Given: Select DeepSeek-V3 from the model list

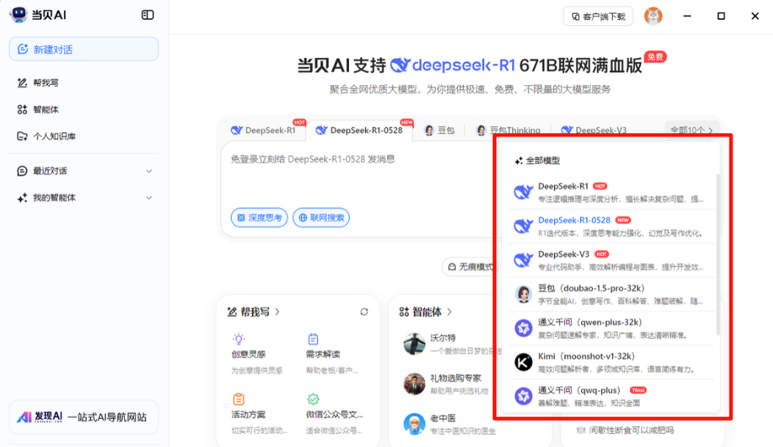Looking at the screenshot, I should point(611,260).
